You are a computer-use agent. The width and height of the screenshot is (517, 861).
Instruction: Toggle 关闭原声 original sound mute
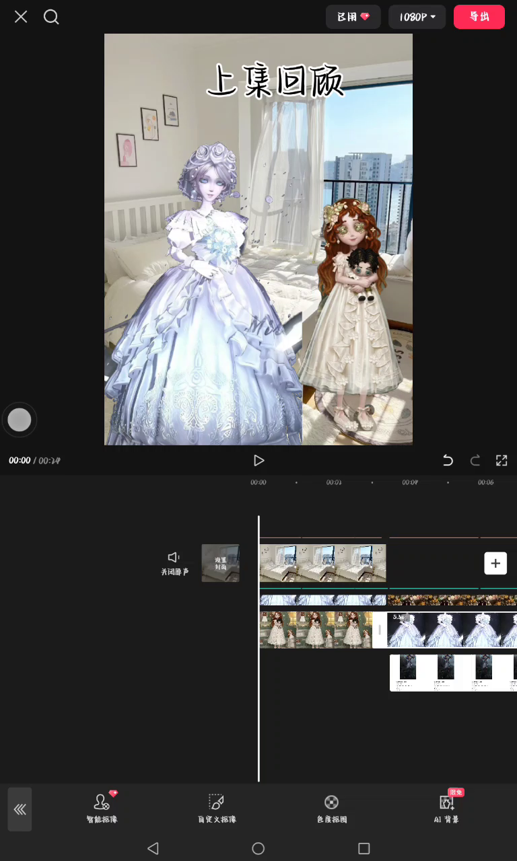[x=174, y=563]
